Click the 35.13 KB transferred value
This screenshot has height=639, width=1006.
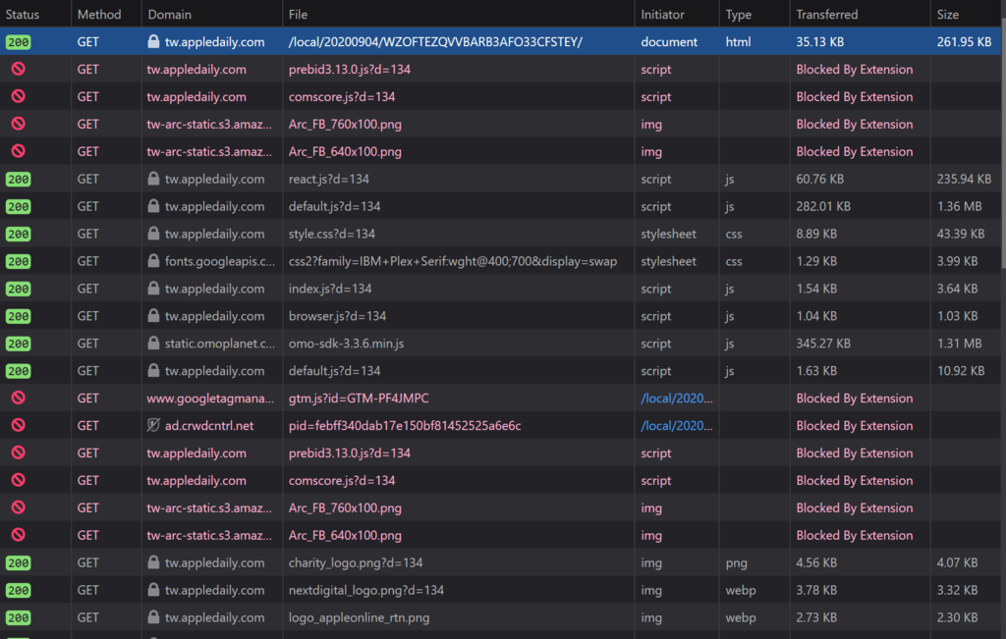coord(819,41)
